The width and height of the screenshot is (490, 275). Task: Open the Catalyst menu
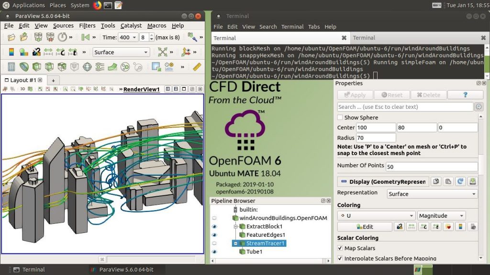click(131, 26)
